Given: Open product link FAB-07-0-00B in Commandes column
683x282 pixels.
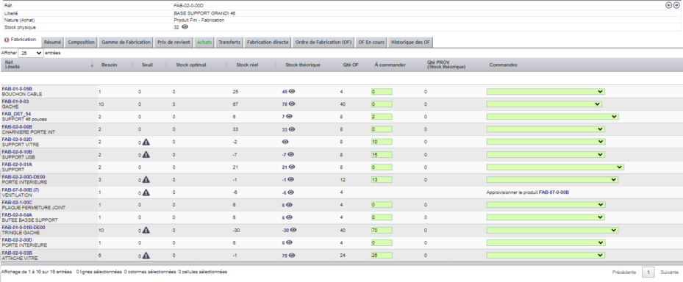Looking at the screenshot, I should [x=554, y=192].
